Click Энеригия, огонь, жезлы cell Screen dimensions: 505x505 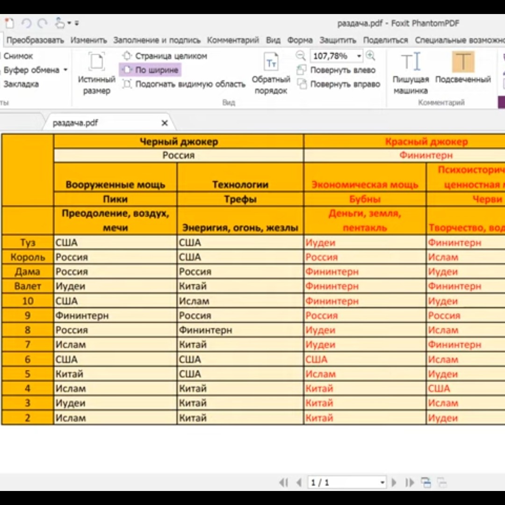coord(240,221)
